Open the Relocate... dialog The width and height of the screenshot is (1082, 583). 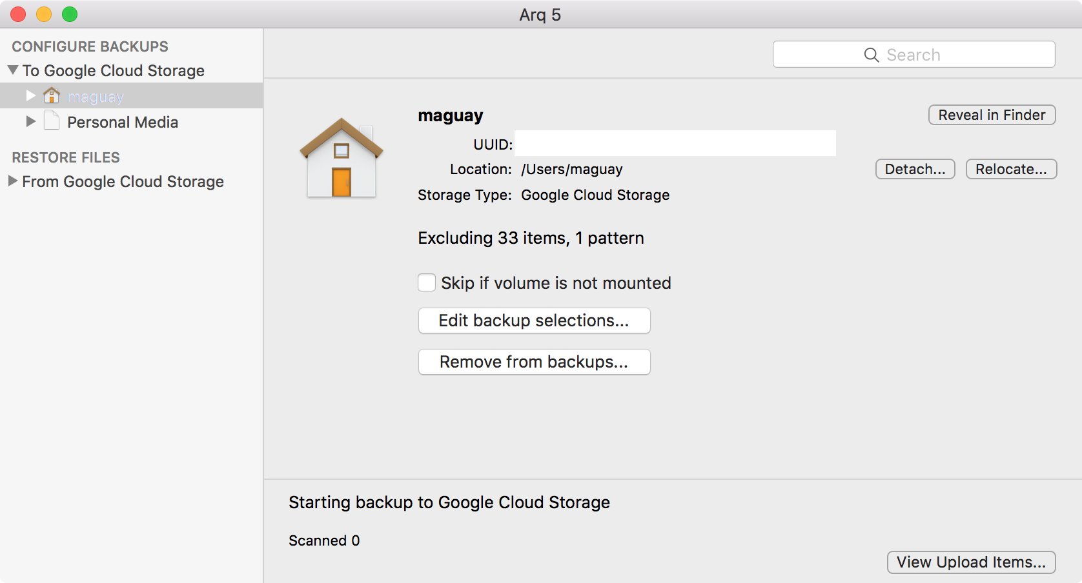click(x=1011, y=169)
